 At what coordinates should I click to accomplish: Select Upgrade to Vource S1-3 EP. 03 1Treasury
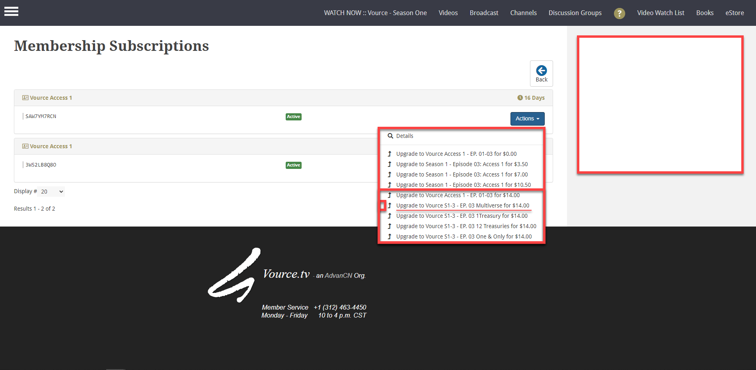(462, 216)
